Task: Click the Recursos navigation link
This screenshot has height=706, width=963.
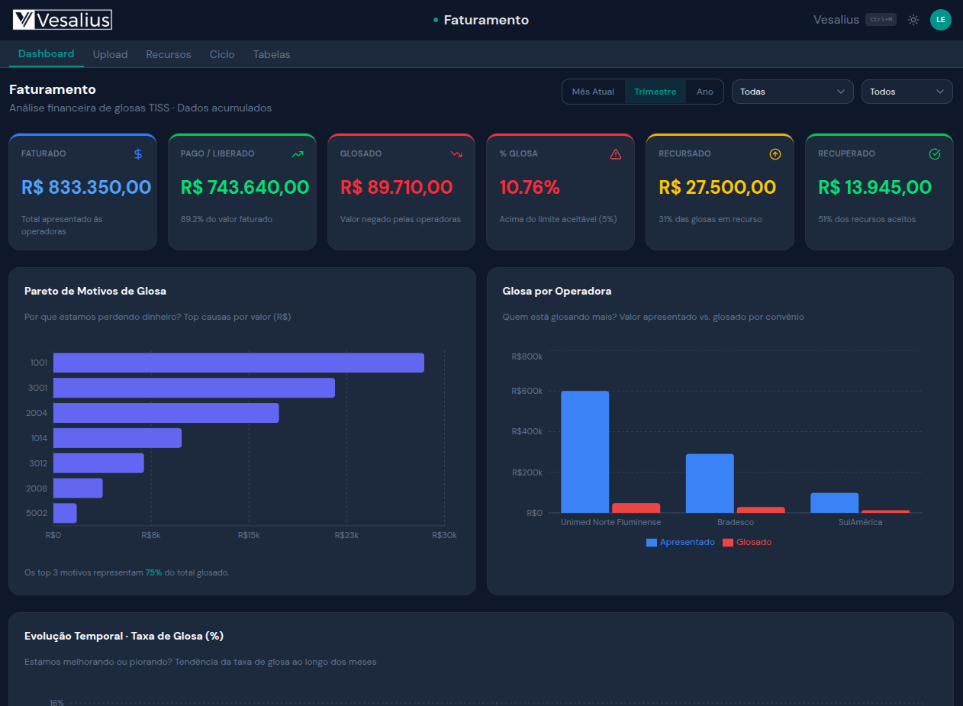Action: point(168,54)
